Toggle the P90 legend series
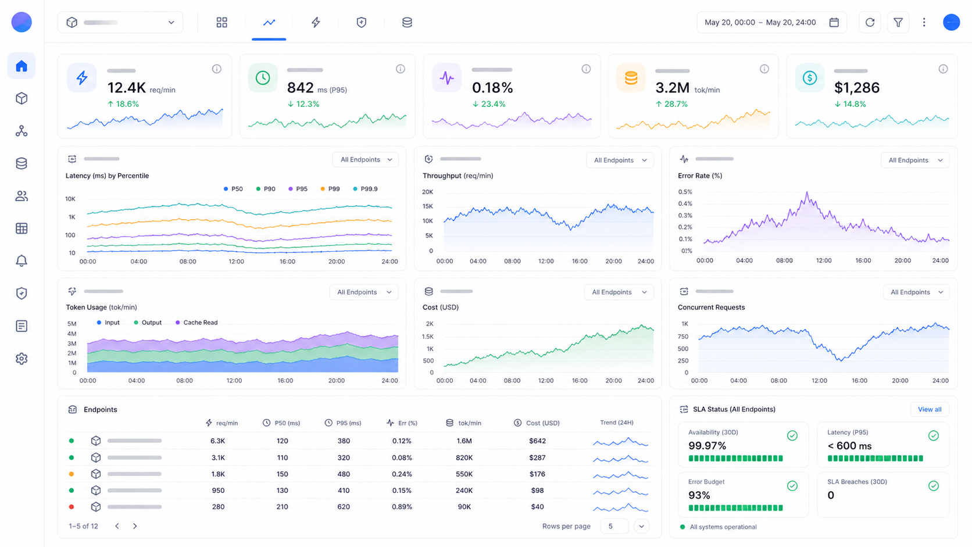This screenshot has height=547, width=972. (x=266, y=189)
